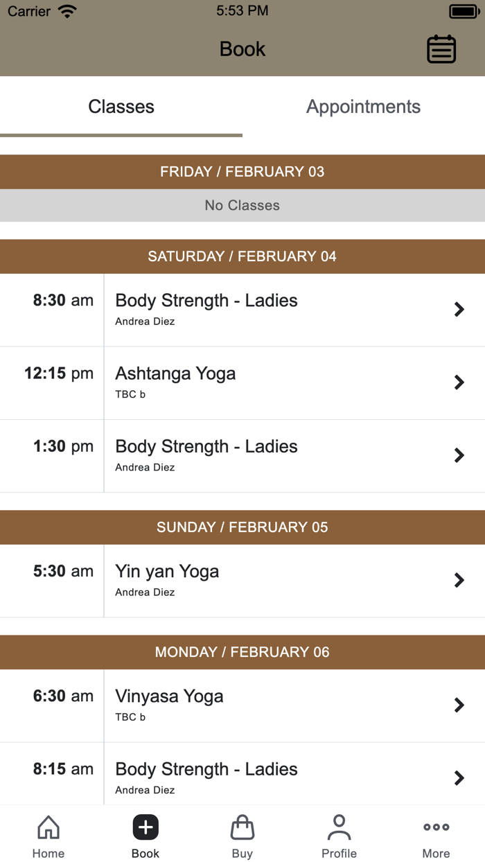Open the Vinyasa Yoga class details

pos(459,705)
